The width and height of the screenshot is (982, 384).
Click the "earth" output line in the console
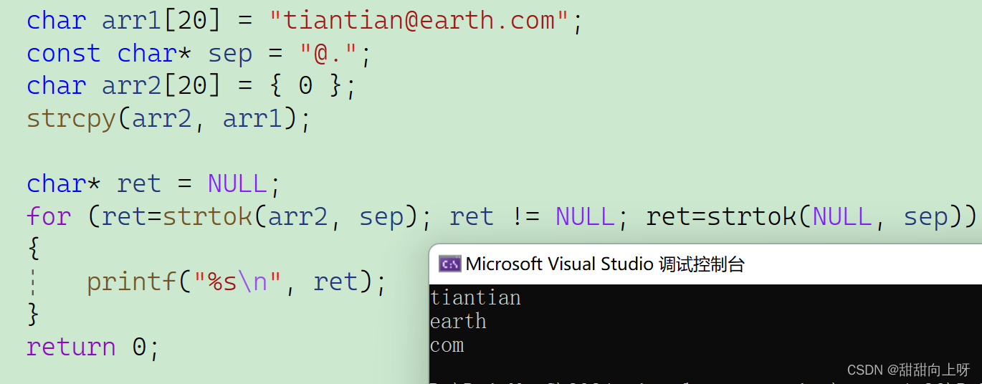pos(458,322)
